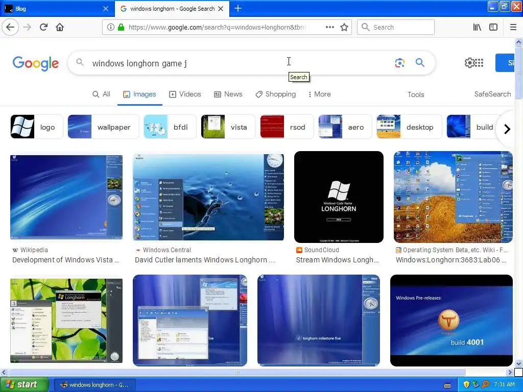Go back with the browser back arrow
The image size is (523, 392).
point(10,27)
